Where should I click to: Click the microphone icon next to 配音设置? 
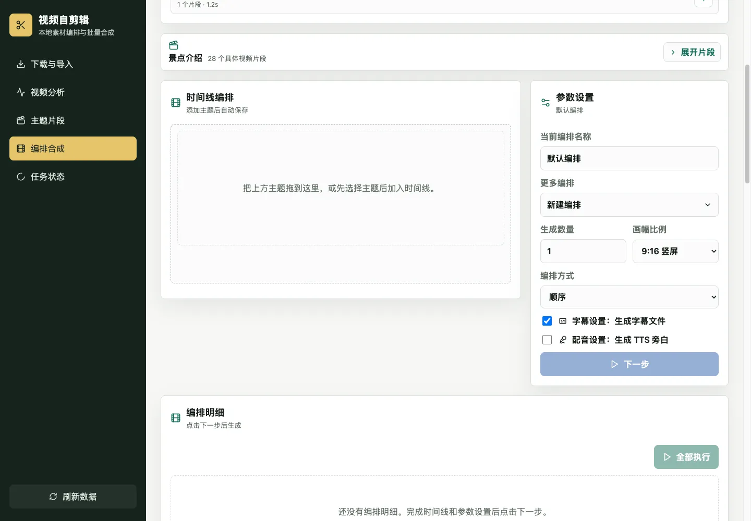[x=563, y=340]
